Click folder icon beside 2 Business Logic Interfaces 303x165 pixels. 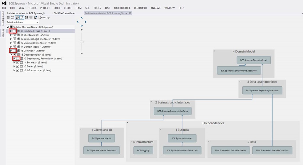pyautogui.click(x=18, y=39)
